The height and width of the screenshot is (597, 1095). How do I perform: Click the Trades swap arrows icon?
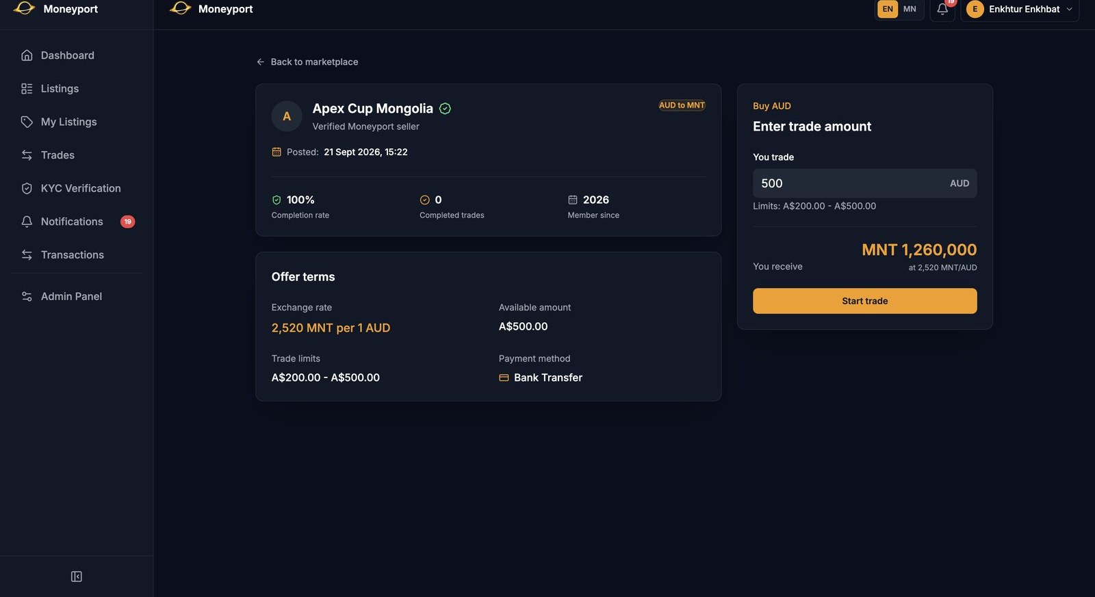[27, 155]
